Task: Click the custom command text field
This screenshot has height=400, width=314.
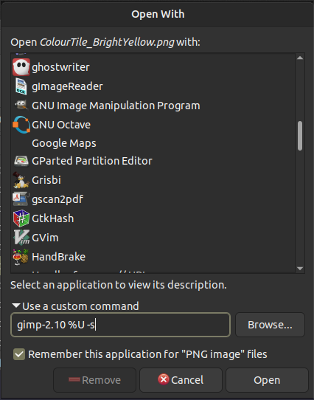Action: click(120, 325)
